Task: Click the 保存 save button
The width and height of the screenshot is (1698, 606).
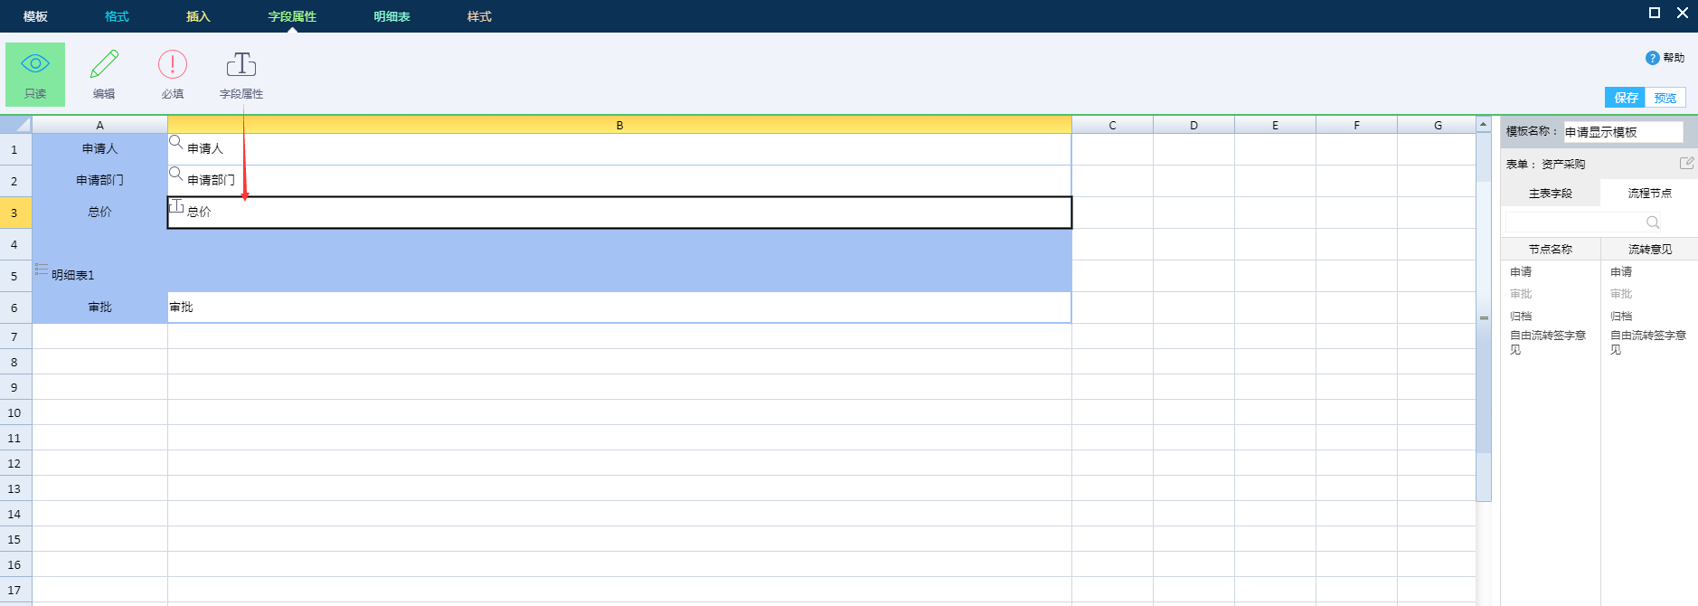Action: 1625,98
